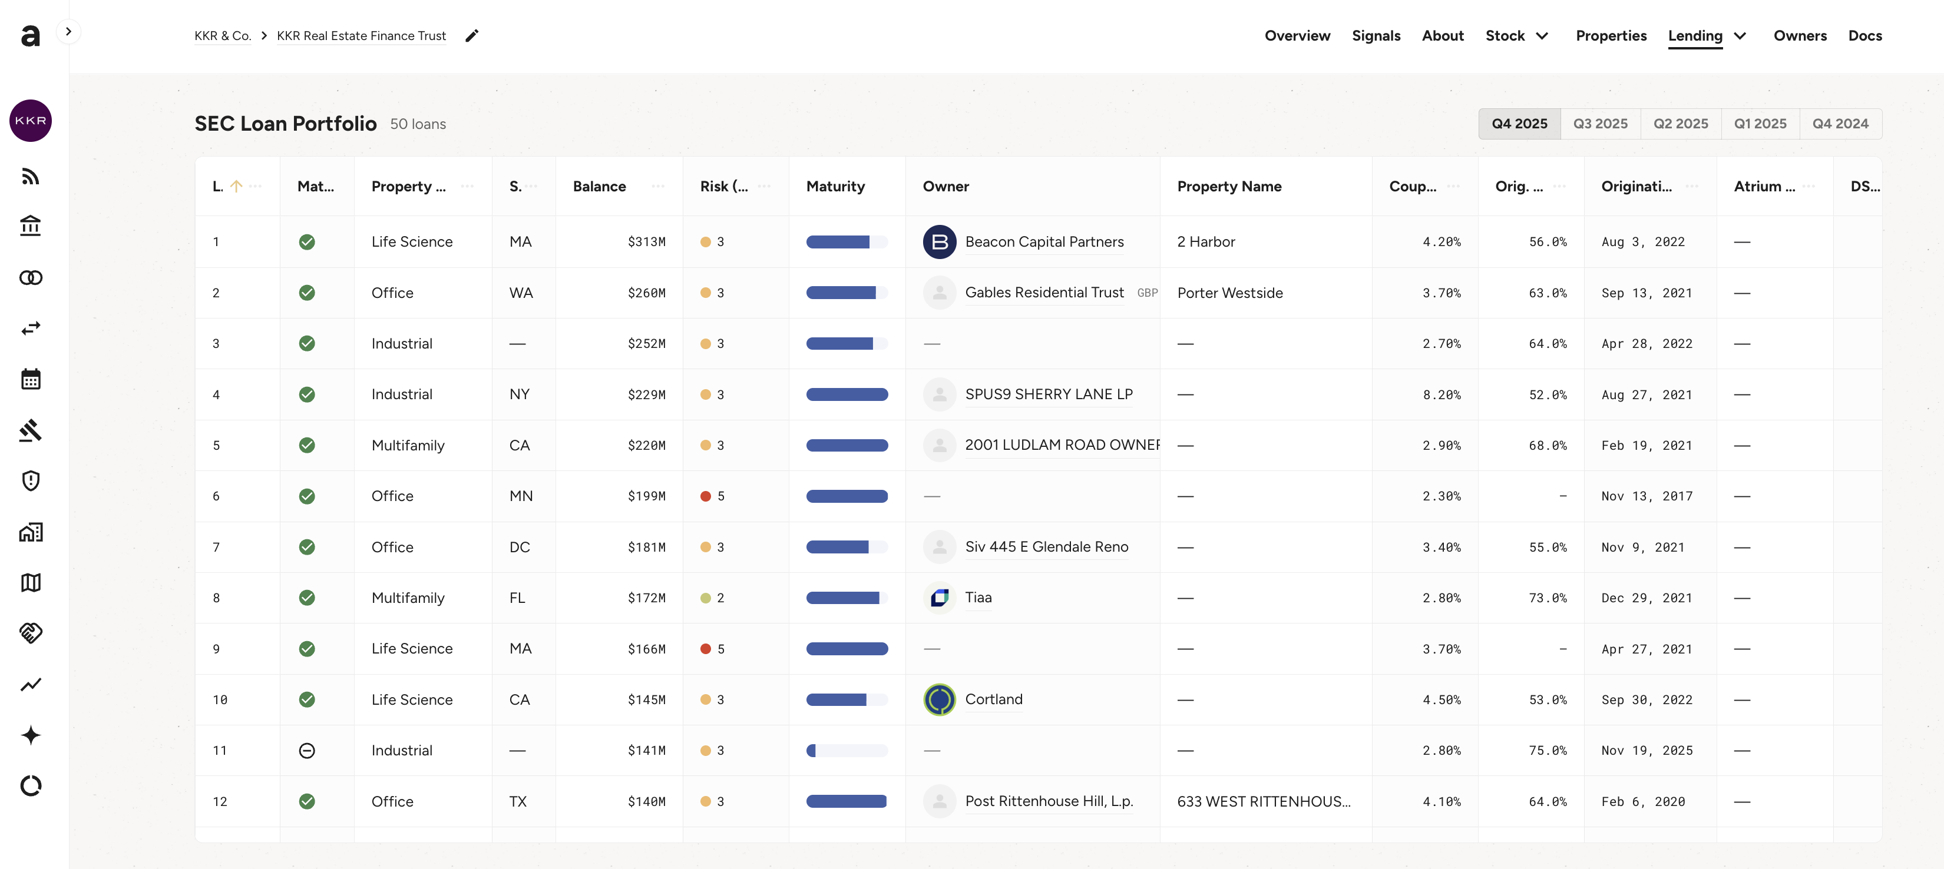
Task: Open Gables Residential Trust owner link
Action: 1044,293
